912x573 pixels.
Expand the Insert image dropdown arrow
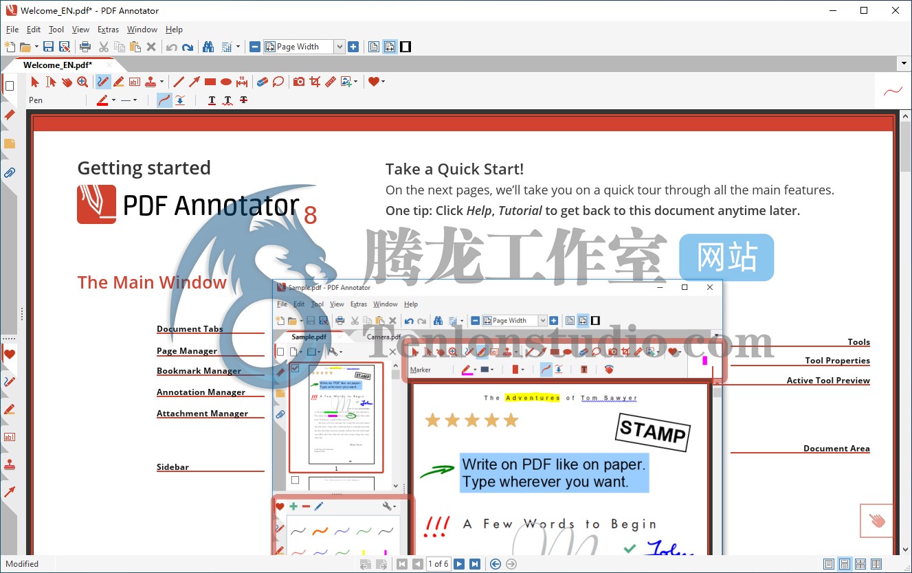(x=355, y=82)
